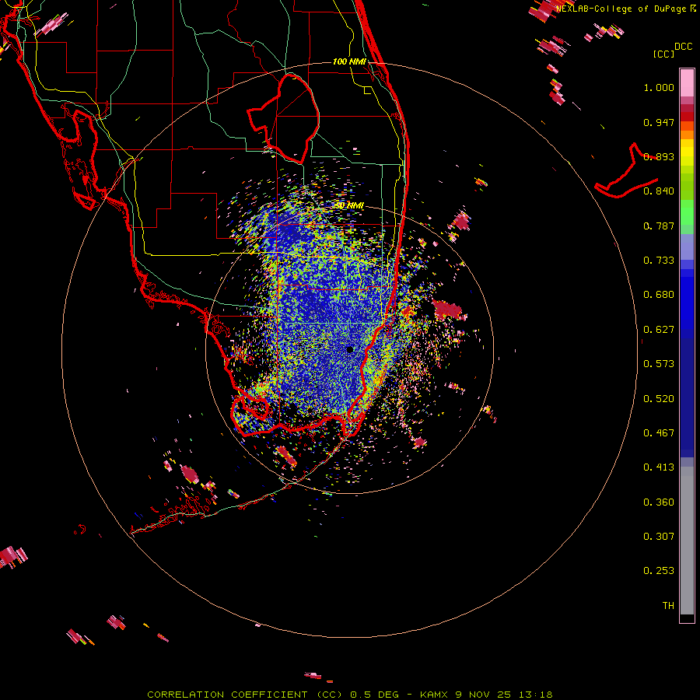Select the 0.307 legend value
This screenshot has width=700, height=700.
click(x=659, y=537)
